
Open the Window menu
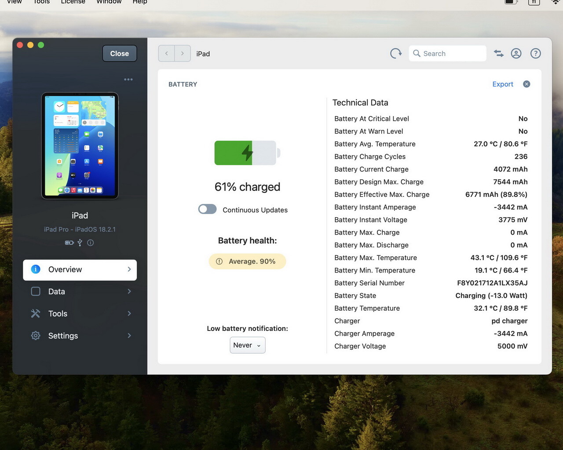109,2
